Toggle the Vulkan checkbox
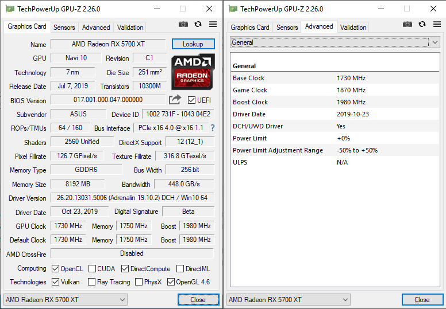 coord(56,281)
